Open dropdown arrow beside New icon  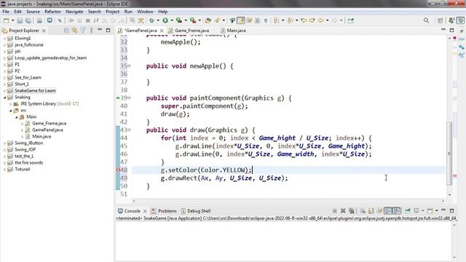click(12, 20)
